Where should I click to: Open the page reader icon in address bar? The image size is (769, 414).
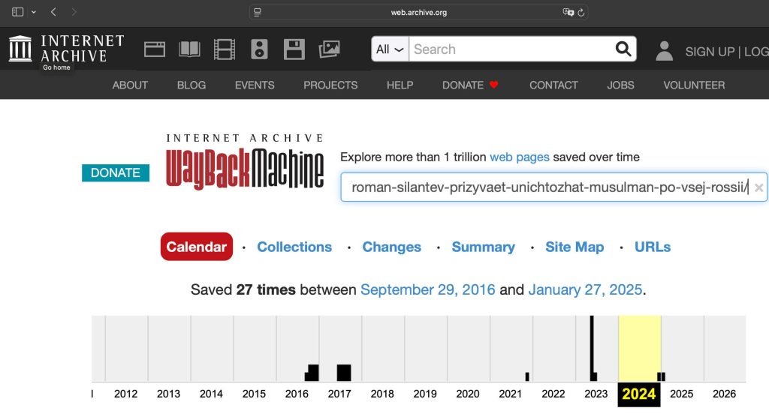pos(258,12)
